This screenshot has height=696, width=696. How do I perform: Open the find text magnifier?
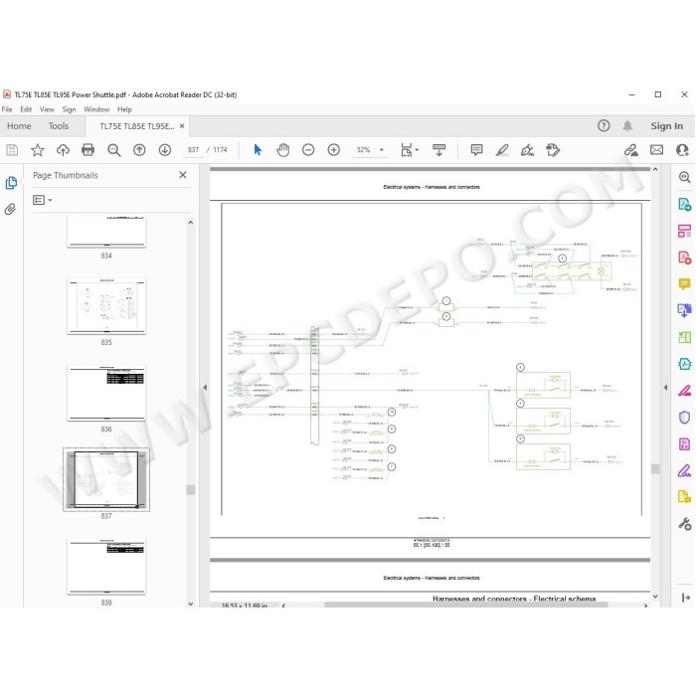(114, 150)
